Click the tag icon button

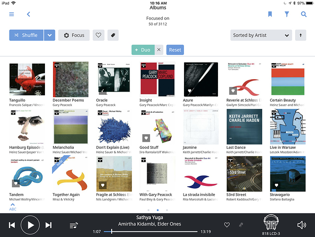(x=113, y=35)
